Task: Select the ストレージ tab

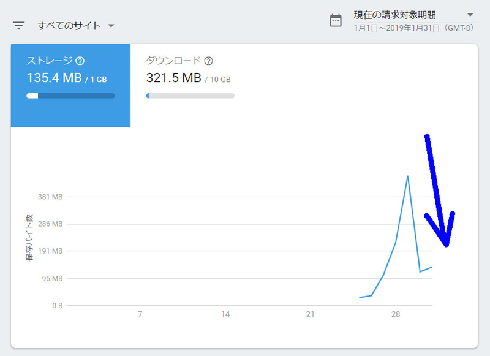Action: pyautogui.click(x=70, y=85)
